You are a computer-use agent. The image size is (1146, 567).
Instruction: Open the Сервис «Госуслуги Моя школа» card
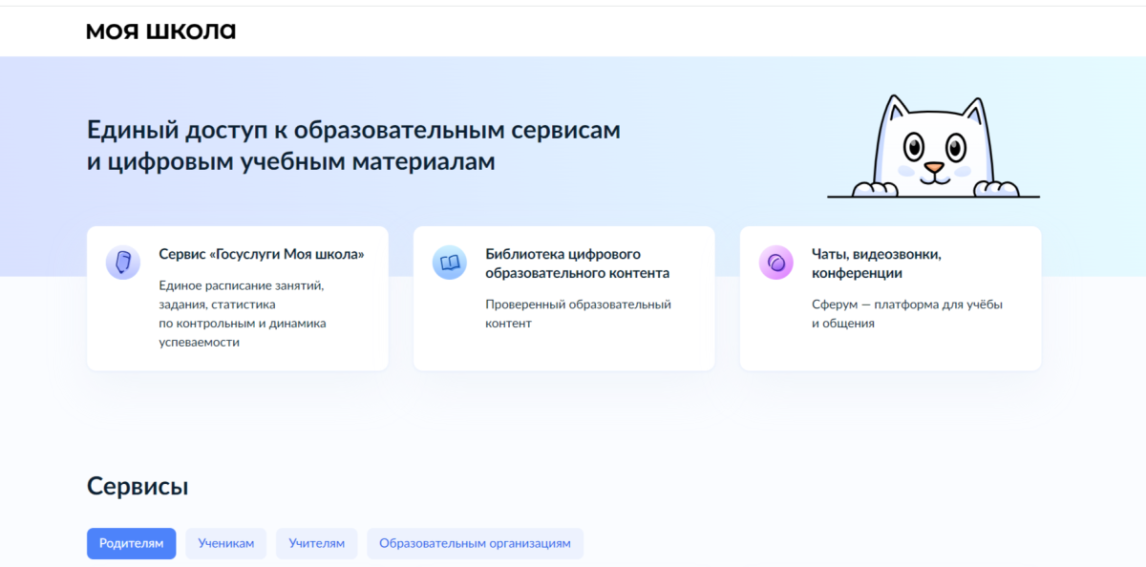point(237,298)
